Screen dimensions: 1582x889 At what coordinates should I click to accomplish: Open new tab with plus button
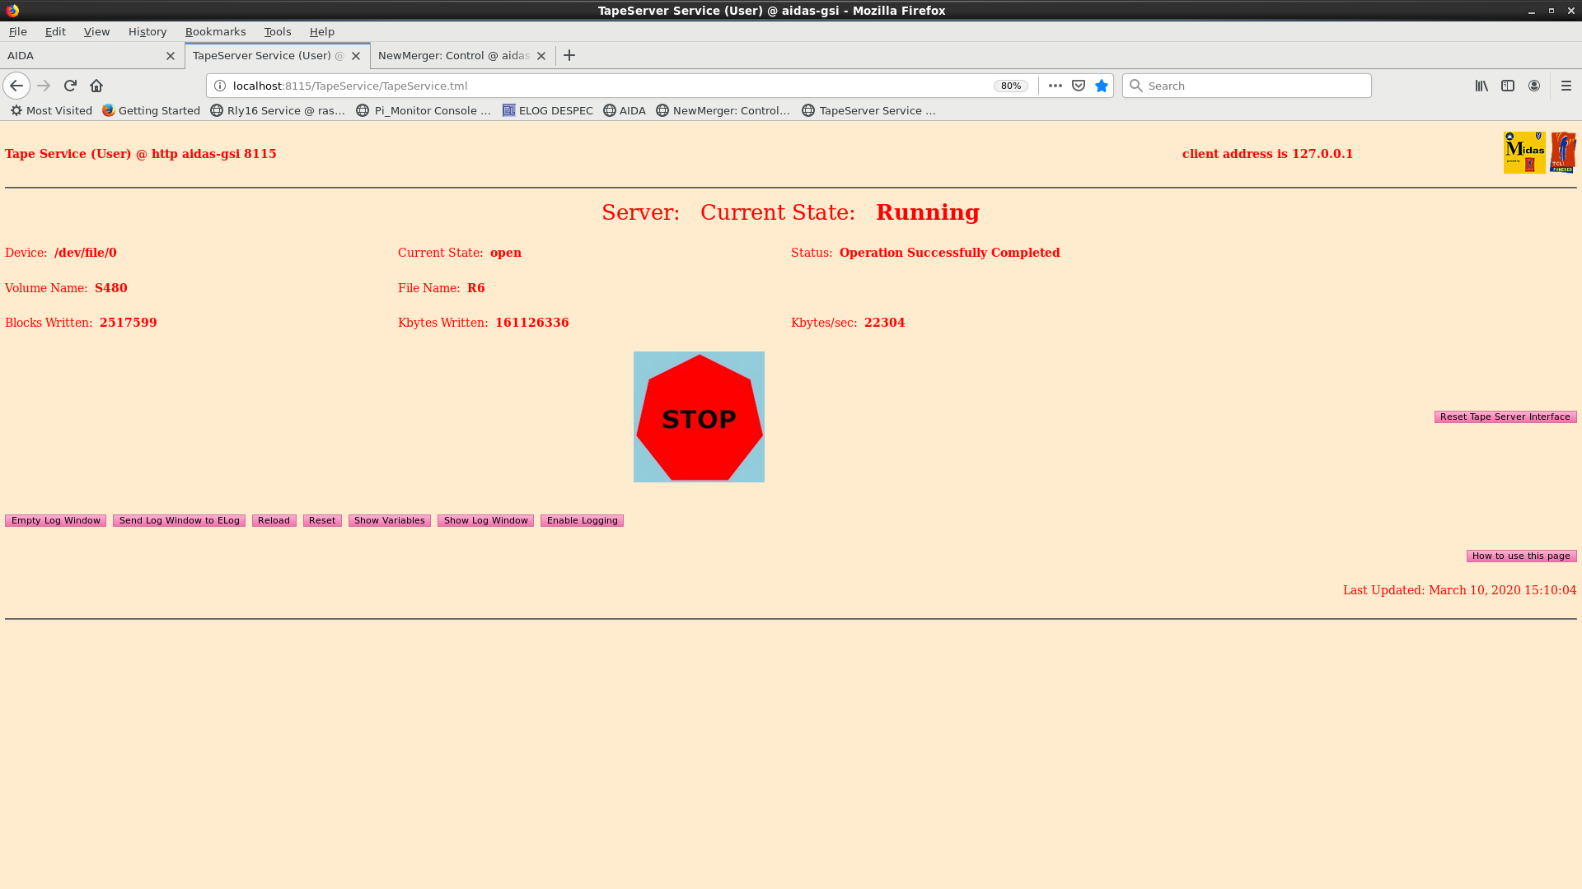point(569,55)
